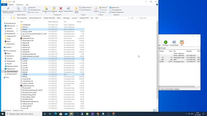This screenshot has height=116, width=207.
Task: Click the SFX icon in archiver window
Action: [x=182, y=43]
